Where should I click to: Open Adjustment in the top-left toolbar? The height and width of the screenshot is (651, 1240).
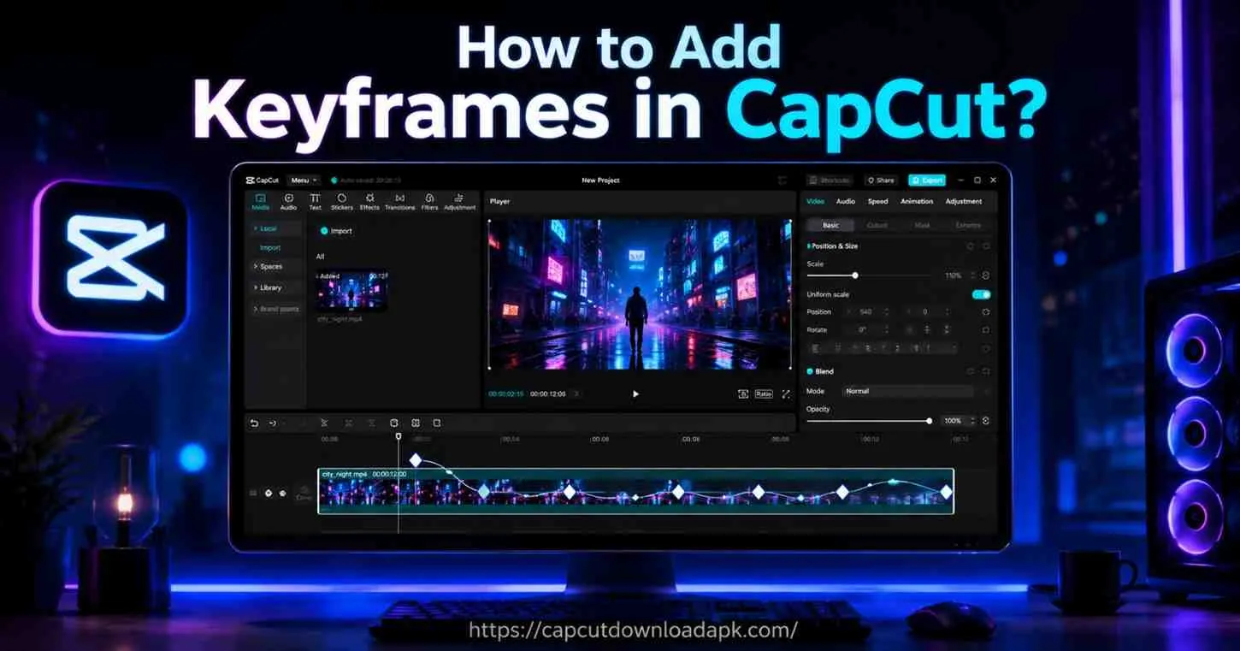click(x=459, y=202)
